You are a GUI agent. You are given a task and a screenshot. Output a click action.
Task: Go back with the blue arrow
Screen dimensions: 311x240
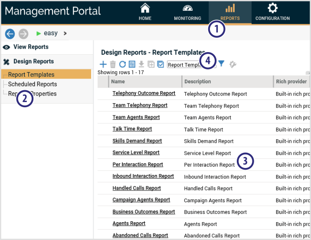coord(10,34)
